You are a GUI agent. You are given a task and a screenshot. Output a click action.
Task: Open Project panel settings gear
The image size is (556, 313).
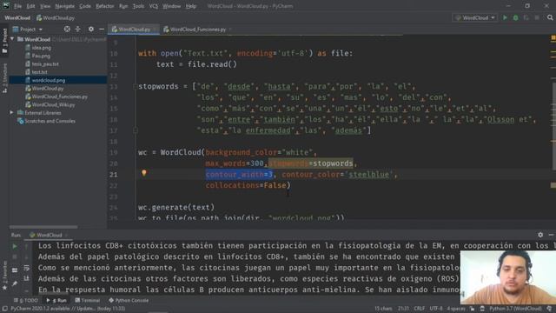click(91, 29)
